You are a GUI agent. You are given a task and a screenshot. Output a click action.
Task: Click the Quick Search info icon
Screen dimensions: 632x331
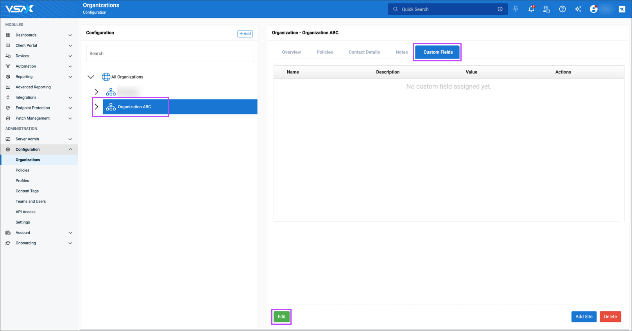(x=500, y=9)
